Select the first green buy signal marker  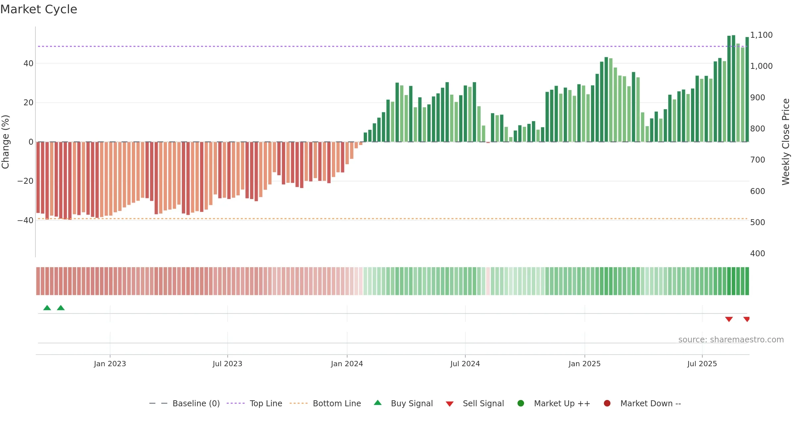pos(47,308)
